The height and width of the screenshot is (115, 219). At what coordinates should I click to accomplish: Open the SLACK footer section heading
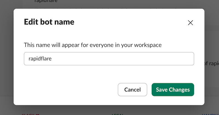pos(28,114)
